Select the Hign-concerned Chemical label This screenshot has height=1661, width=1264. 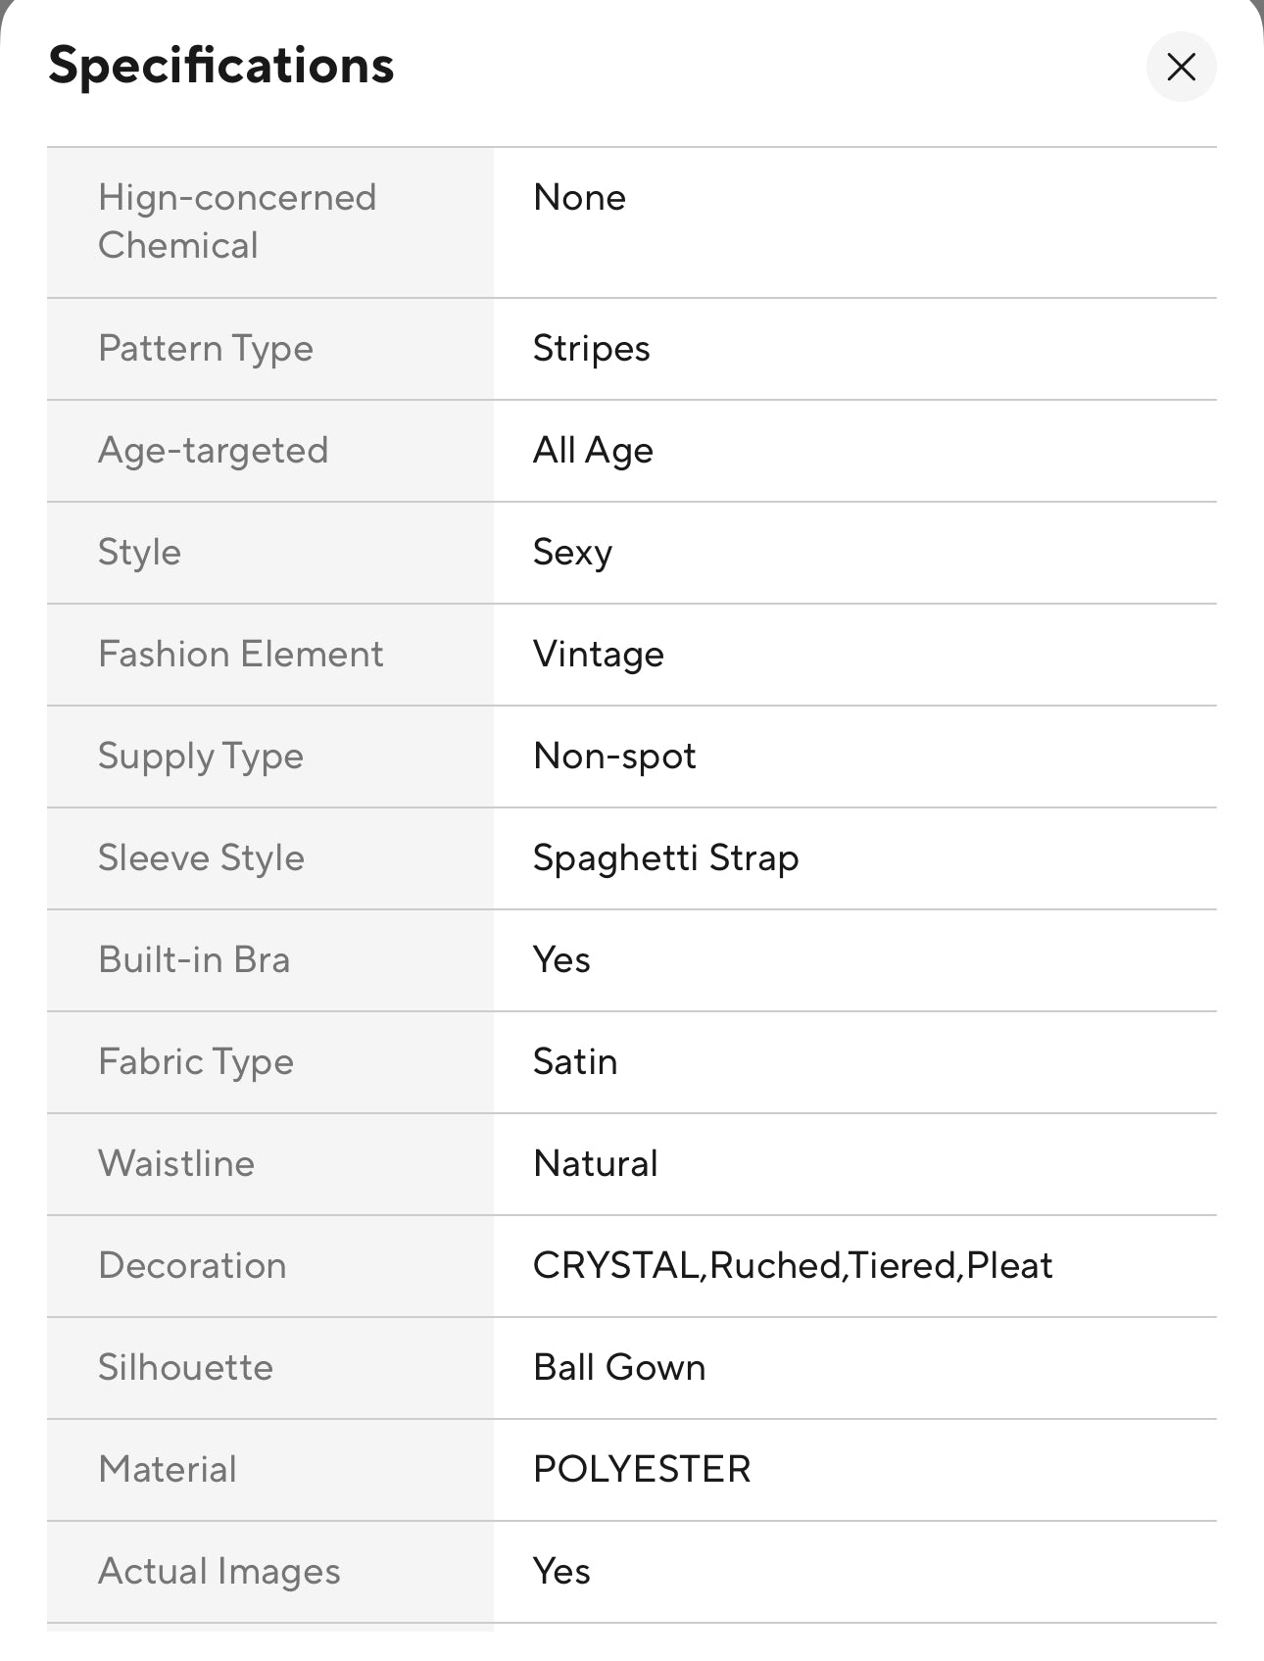tap(237, 221)
